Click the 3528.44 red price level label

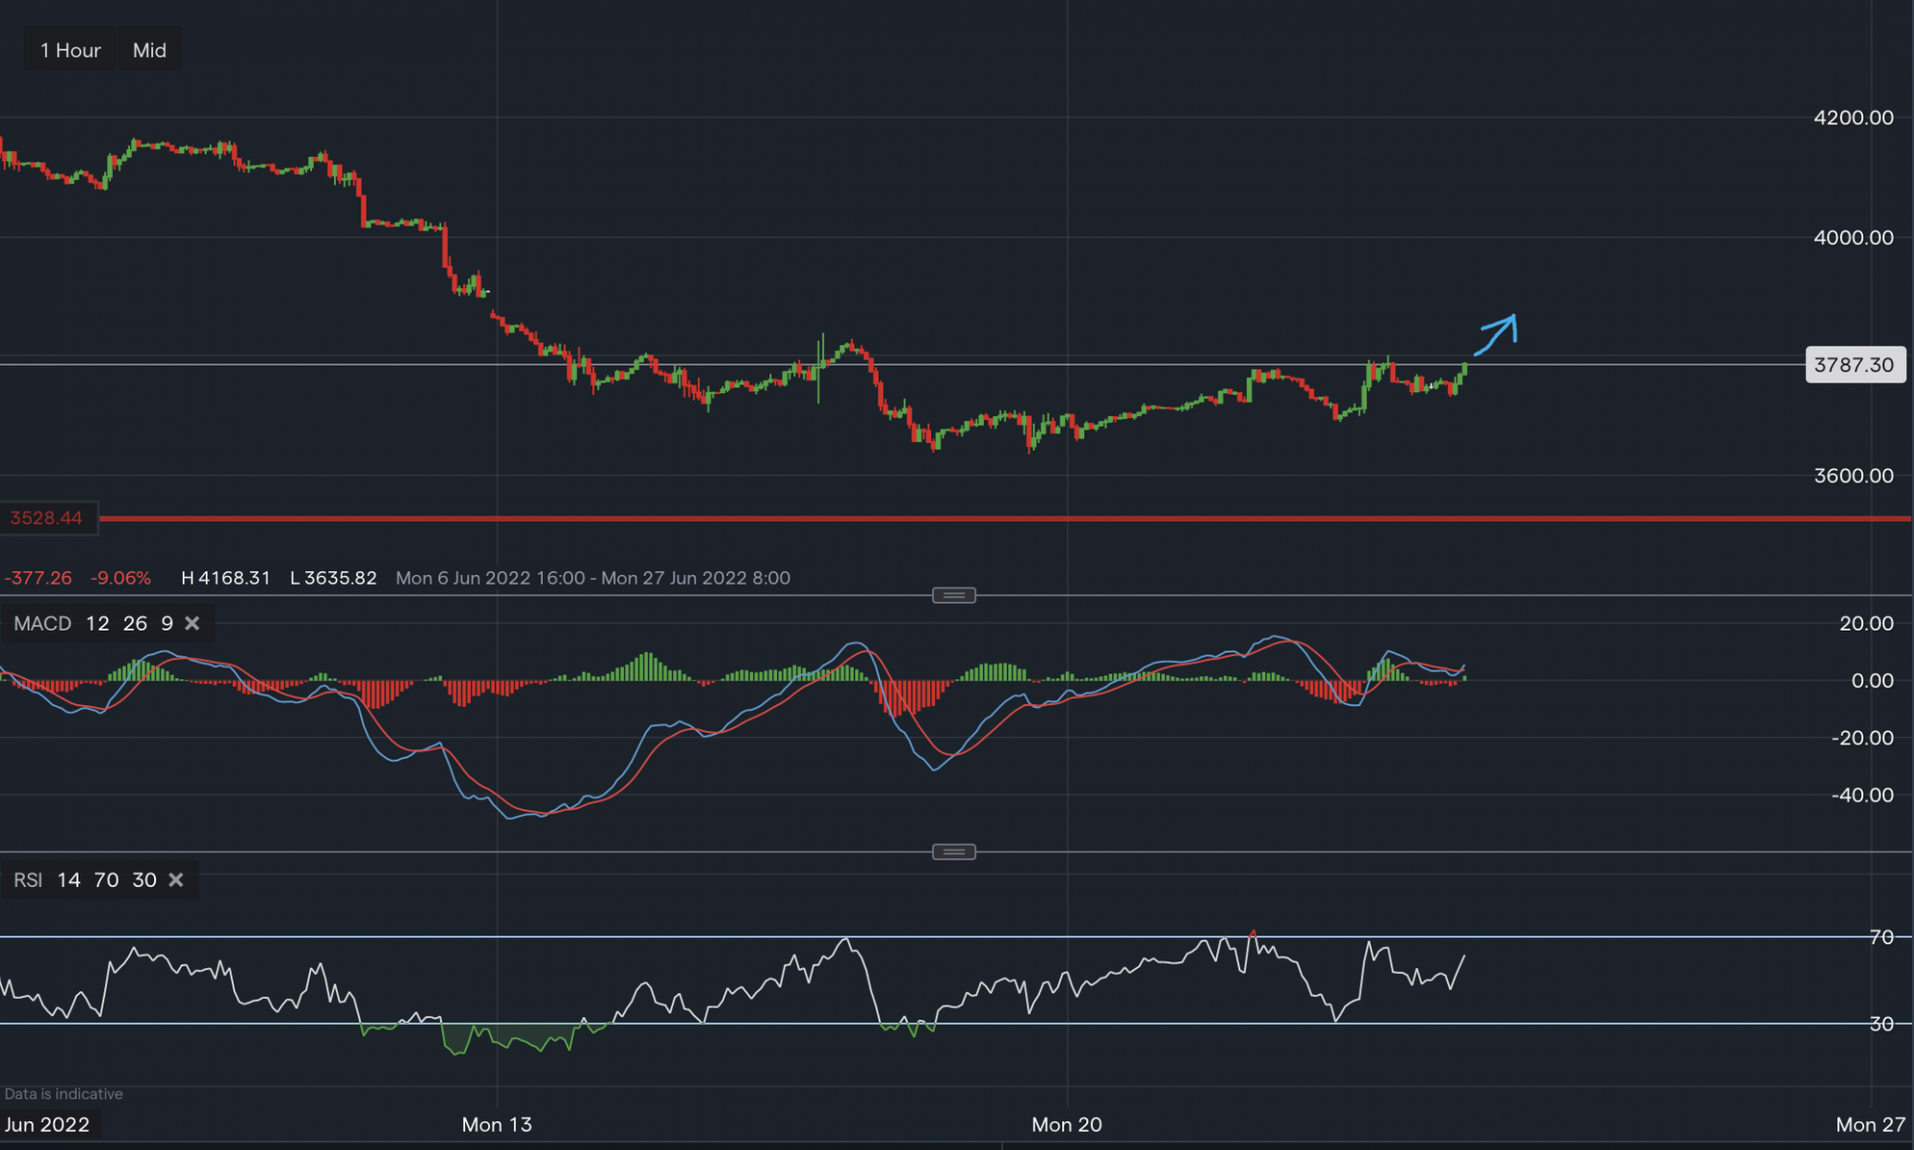pos(47,518)
